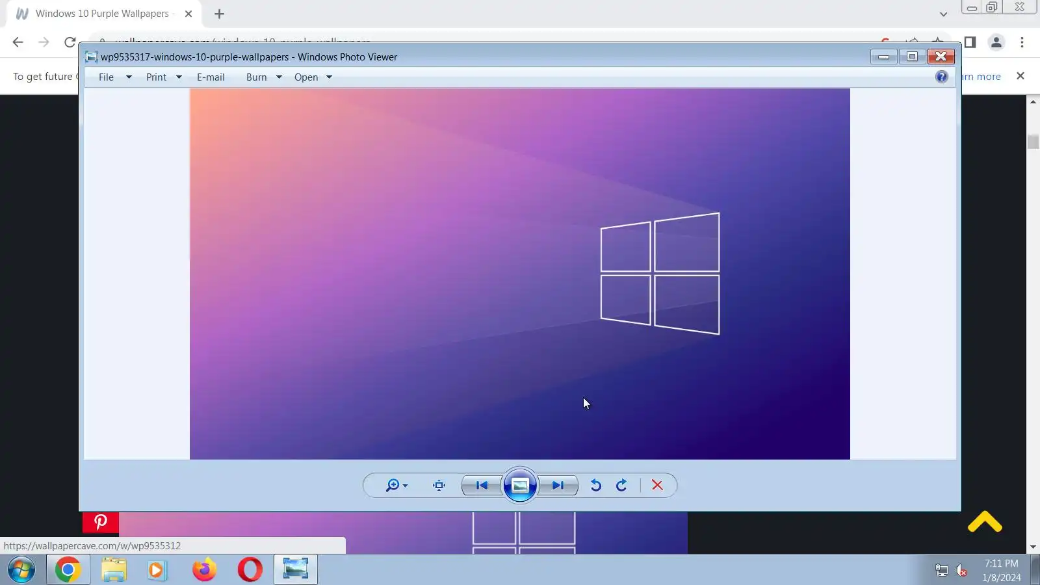Click the wallpaper thumbnail on the webpage below
The width and height of the screenshot is (1040, 585).
(403, 533)
